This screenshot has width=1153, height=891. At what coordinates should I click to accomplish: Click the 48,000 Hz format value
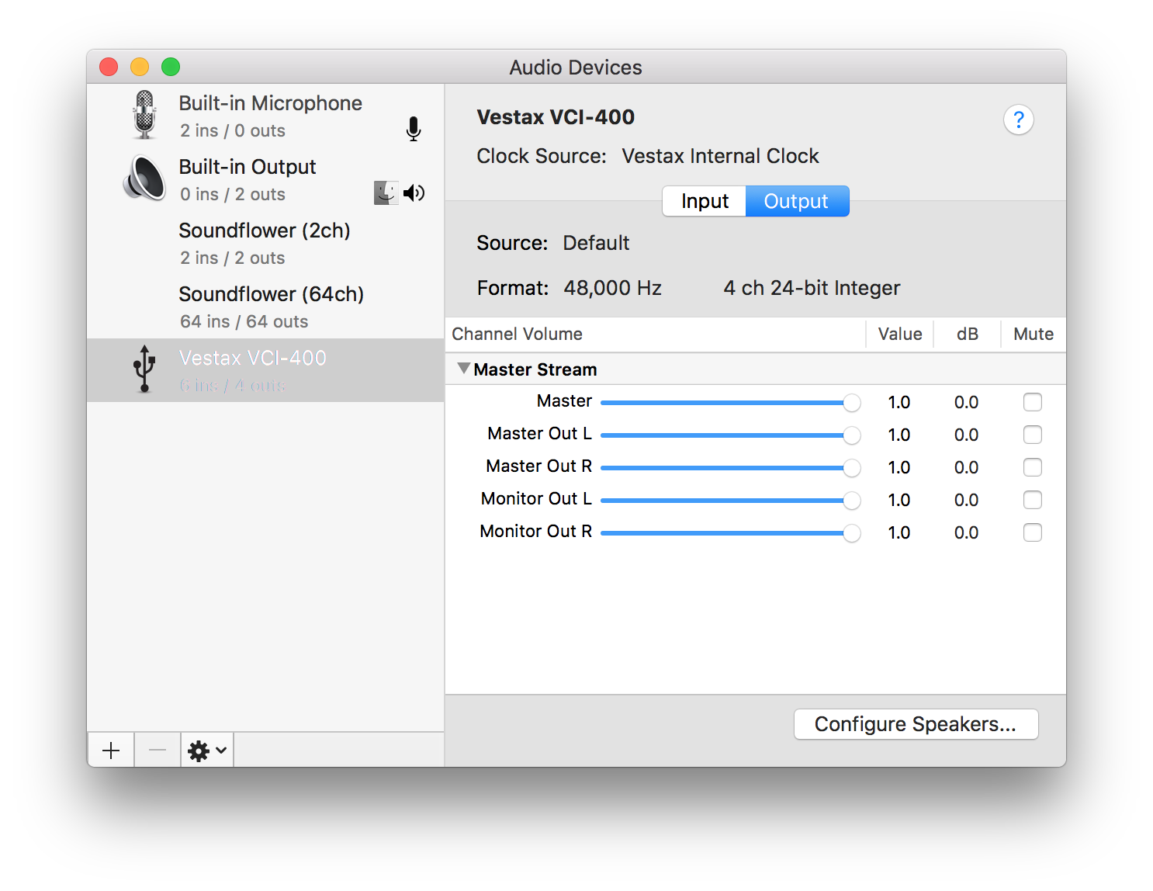click(612, 288)
